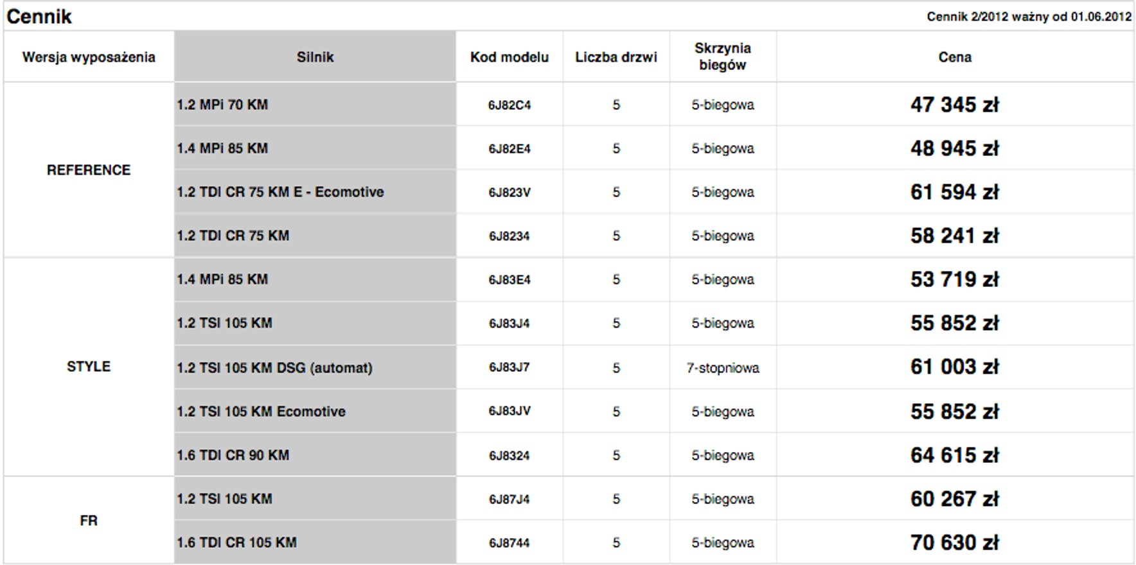Image resolution: width=1136 pixels, height=565 pixels.
Task: Click the Kod modelu column header
Action: tap(510, 57)
